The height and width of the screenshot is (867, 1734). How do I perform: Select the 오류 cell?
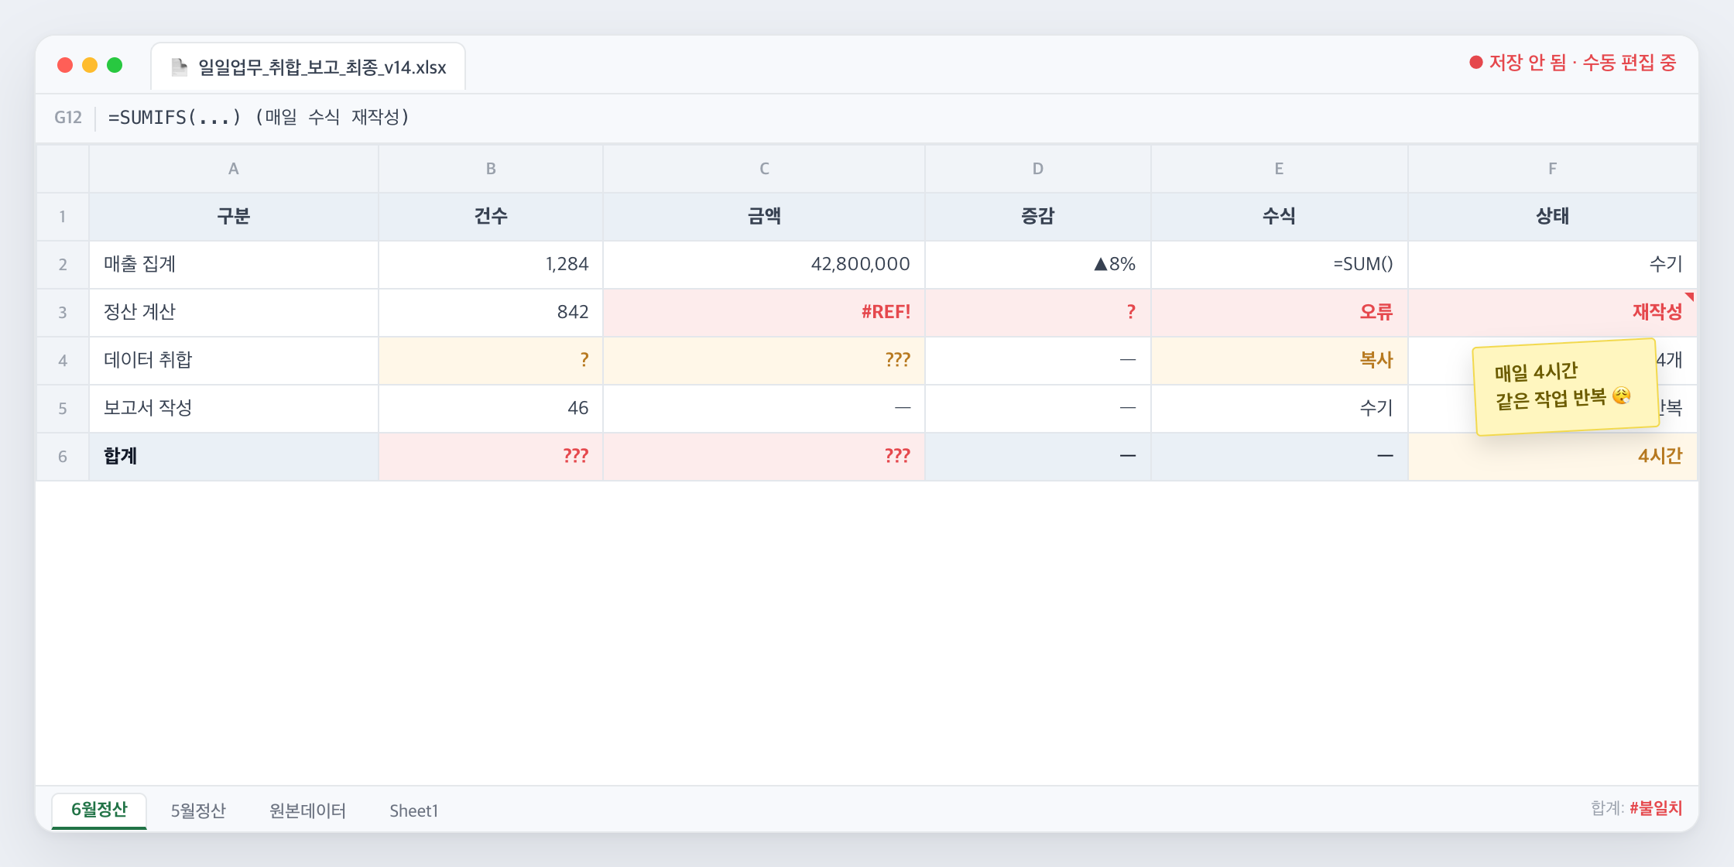coord(1280,313)
